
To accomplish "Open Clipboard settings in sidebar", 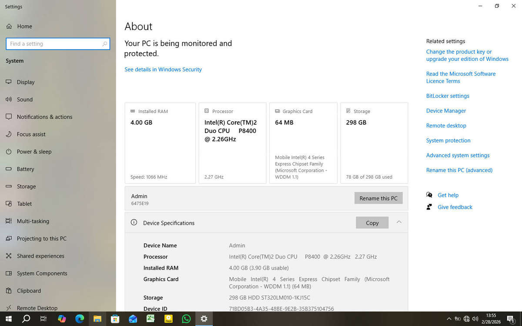I will click(29, 291).
